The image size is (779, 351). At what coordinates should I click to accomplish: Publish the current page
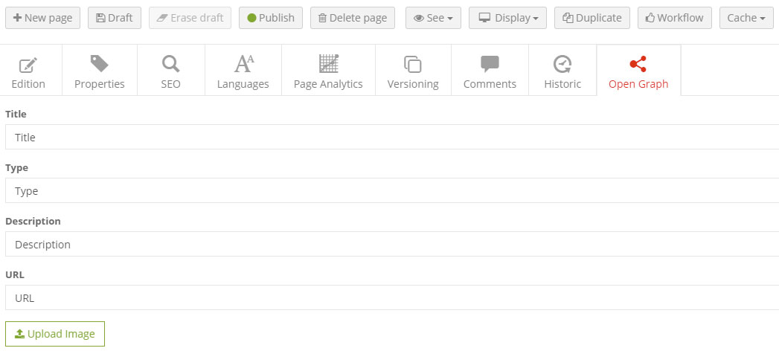point(271,18)
